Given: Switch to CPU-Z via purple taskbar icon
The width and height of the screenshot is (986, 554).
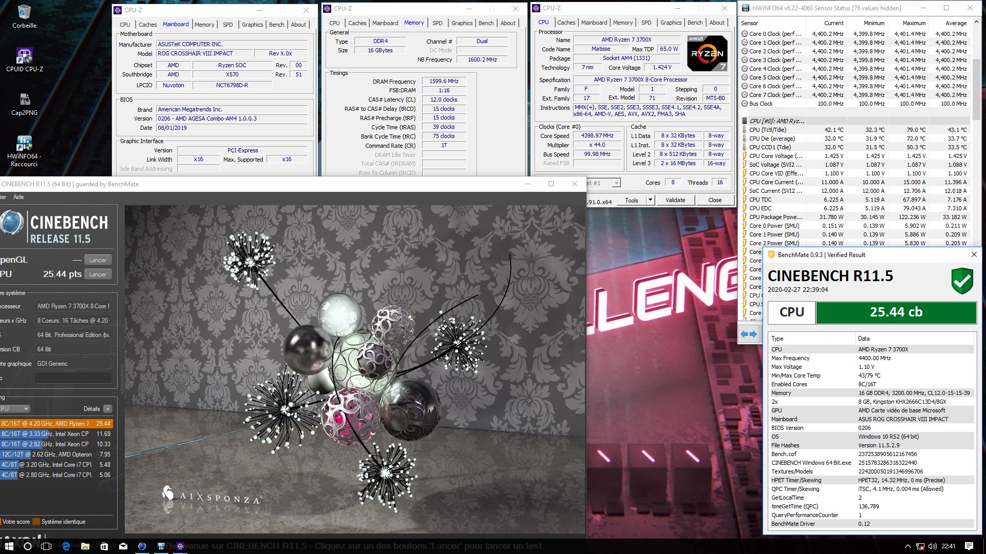Looking at the screenshot, I should (x=180, y=546).
